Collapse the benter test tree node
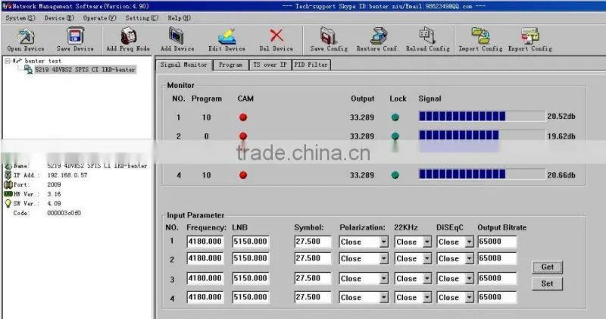The height and width of the screenshot is (319, 606). pos(7,61)
